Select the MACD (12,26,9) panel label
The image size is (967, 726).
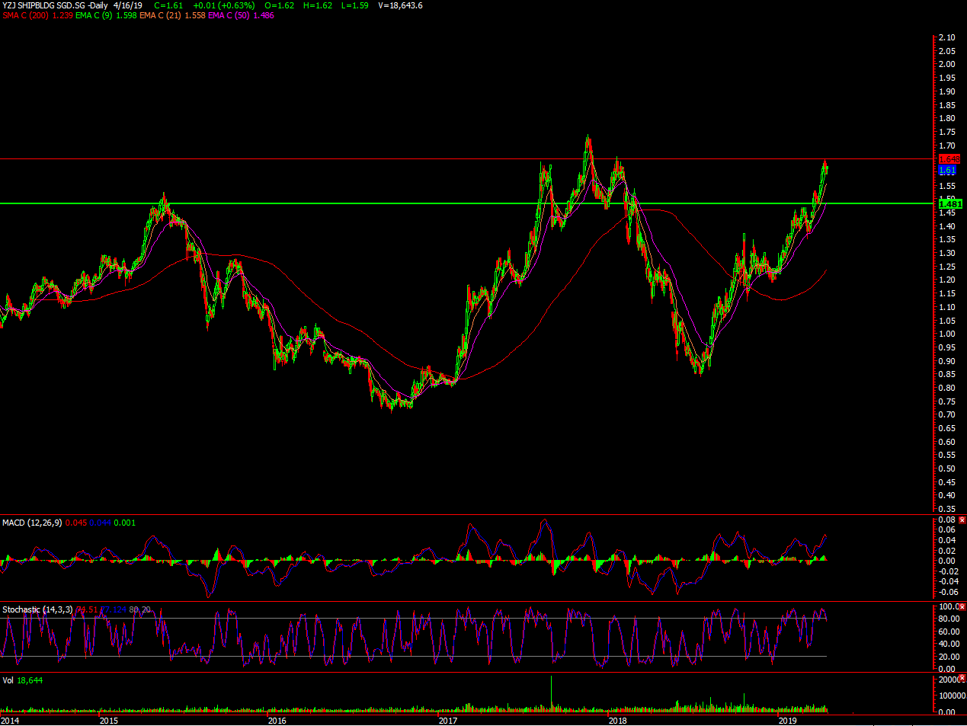click(33, 523)
